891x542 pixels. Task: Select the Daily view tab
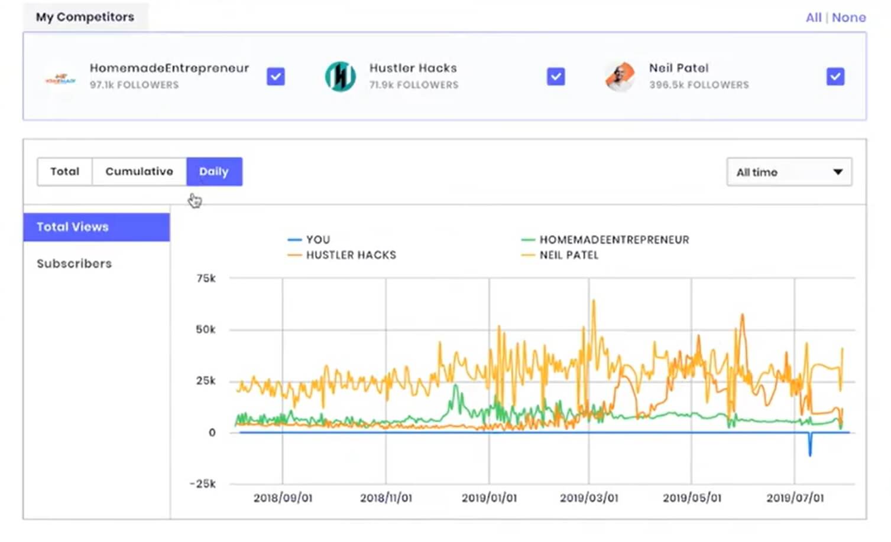(214, 172)
